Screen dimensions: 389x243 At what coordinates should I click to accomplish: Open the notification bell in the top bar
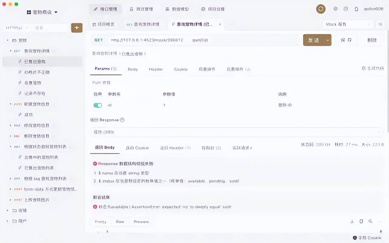tap(356, 9)
